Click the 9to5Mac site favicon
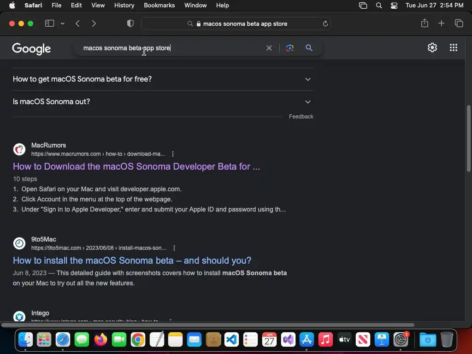472x354 pixels. (19, 243)
